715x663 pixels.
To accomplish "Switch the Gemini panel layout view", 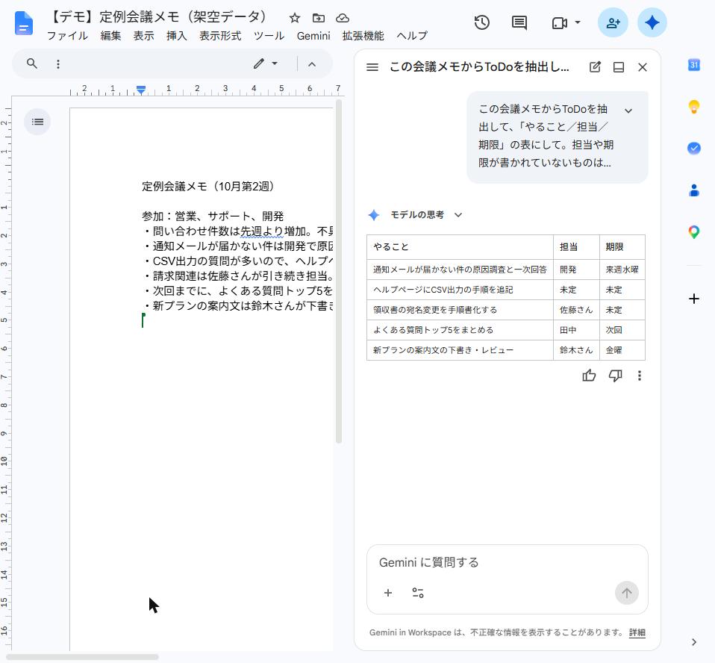I will (x=619, y=67).
